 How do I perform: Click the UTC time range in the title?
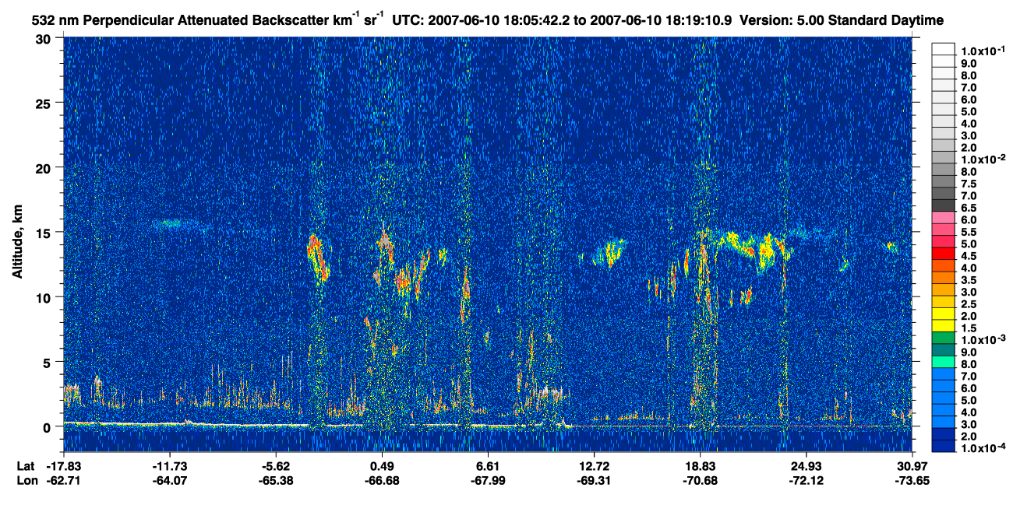pos(562,19)
